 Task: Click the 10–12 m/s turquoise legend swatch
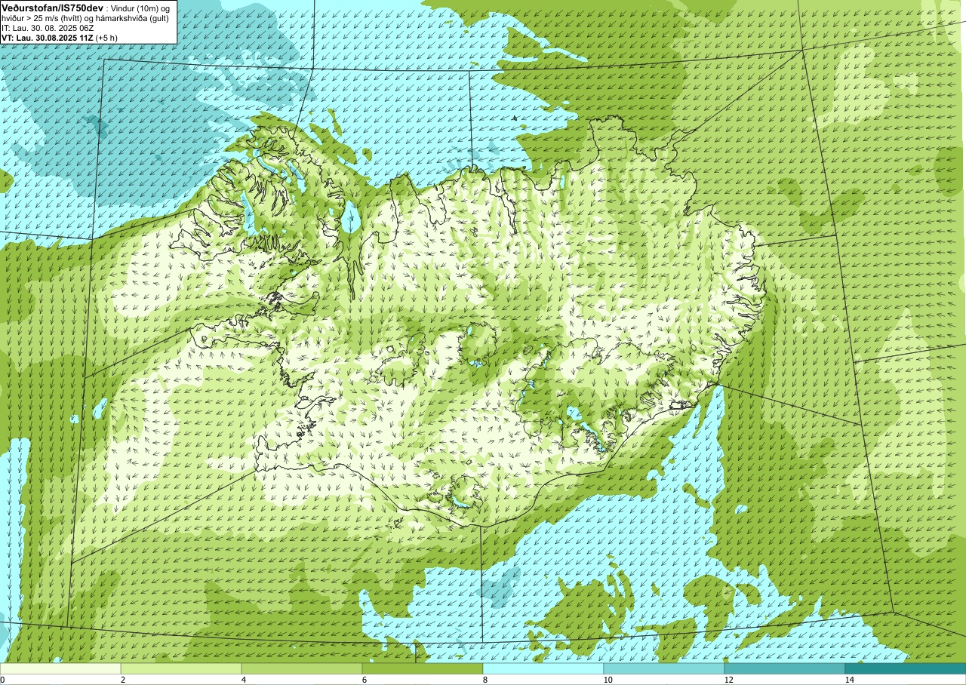point(664,668)
